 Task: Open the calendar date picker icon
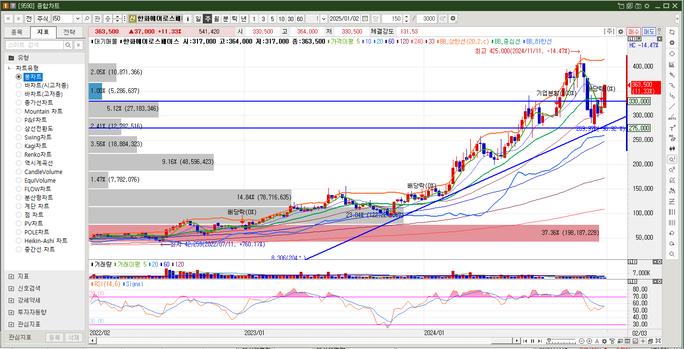(365, 19)
